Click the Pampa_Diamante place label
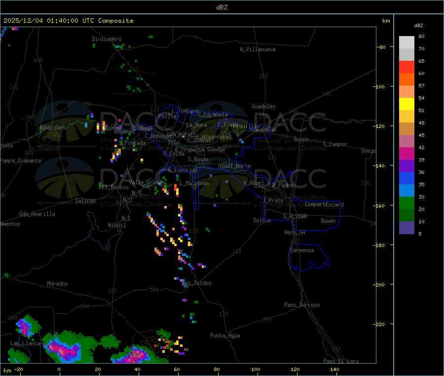Image resolution: width=444 pixels, height=376 pixels. click(21, 161)
